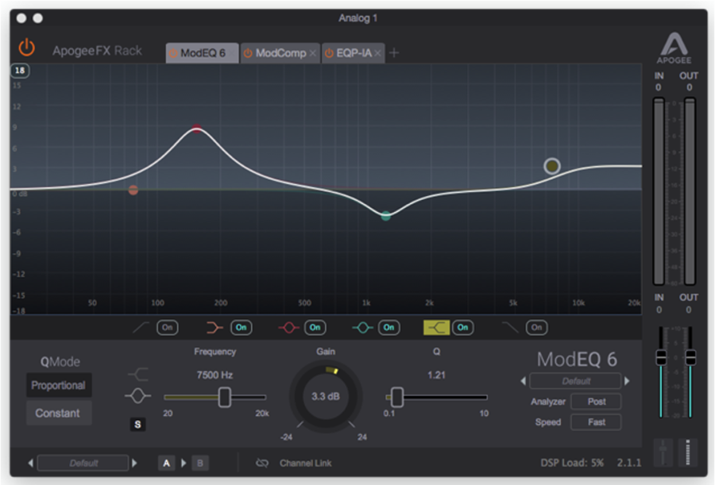Open the ModEQ 6 Default preset menu
This screenshot has width=715, height=485.
(x=575, y=381)
